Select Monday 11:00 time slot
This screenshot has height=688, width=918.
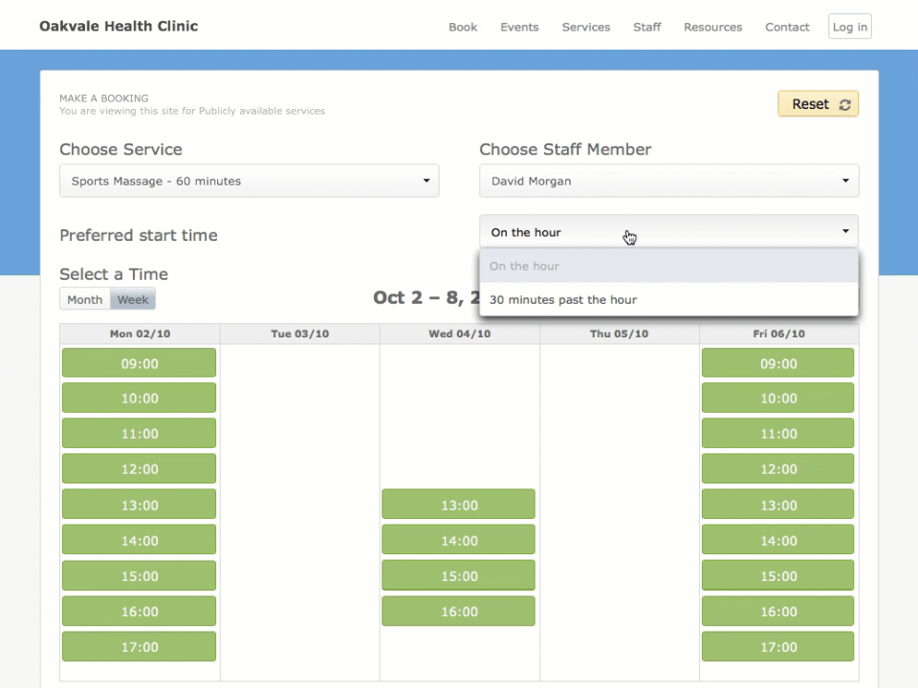(140, 434)
